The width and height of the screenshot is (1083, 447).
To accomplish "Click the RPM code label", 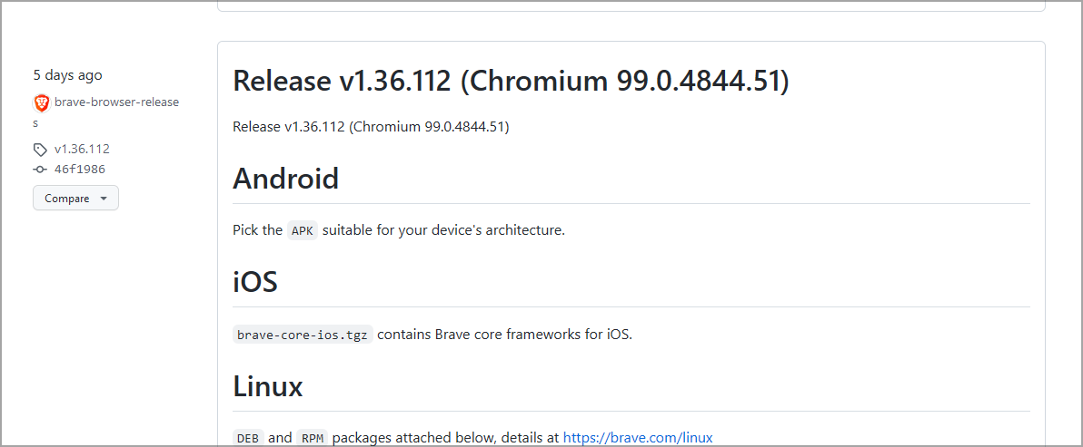I will 313,438.
